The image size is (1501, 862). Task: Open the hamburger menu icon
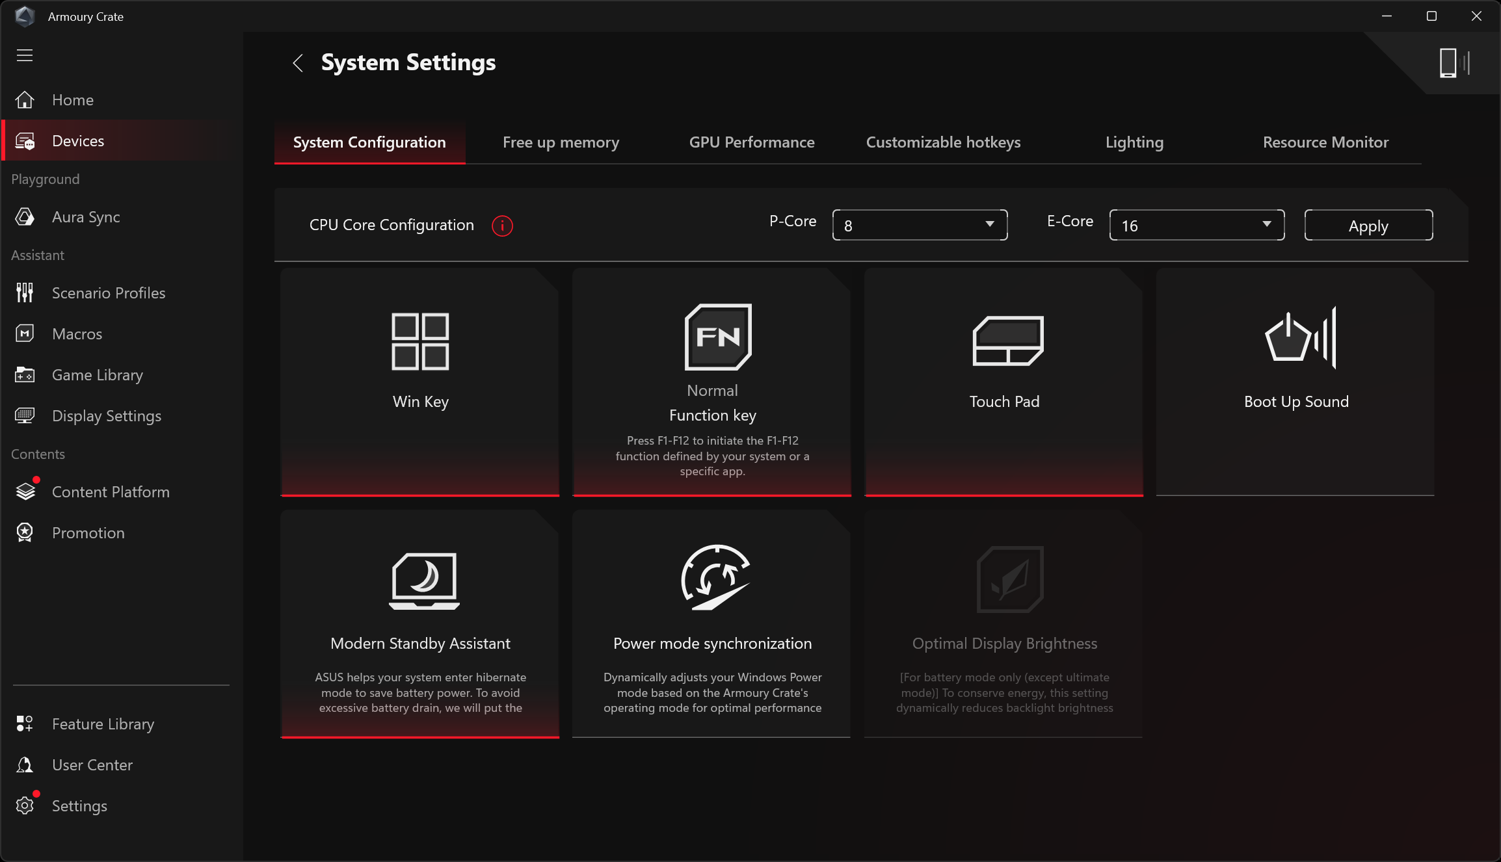coord(25,55)
